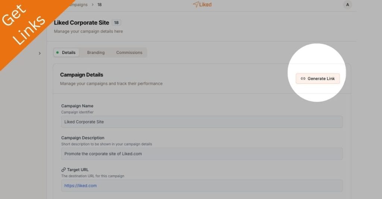382x199 pixels.
Task: Switch to the Details tab
Action: [69, 52]
